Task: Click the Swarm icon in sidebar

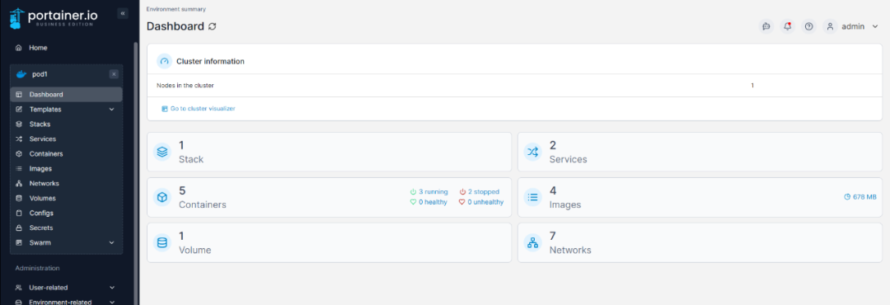Action: (19, 242)
